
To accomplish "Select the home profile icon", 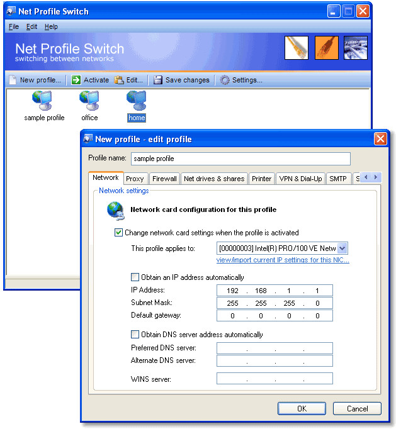I will click(137, 106).
